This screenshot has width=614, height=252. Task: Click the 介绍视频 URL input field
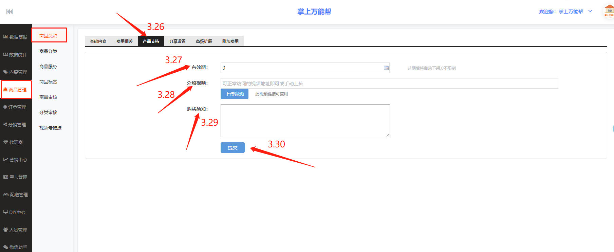click(x=389, y=84)
